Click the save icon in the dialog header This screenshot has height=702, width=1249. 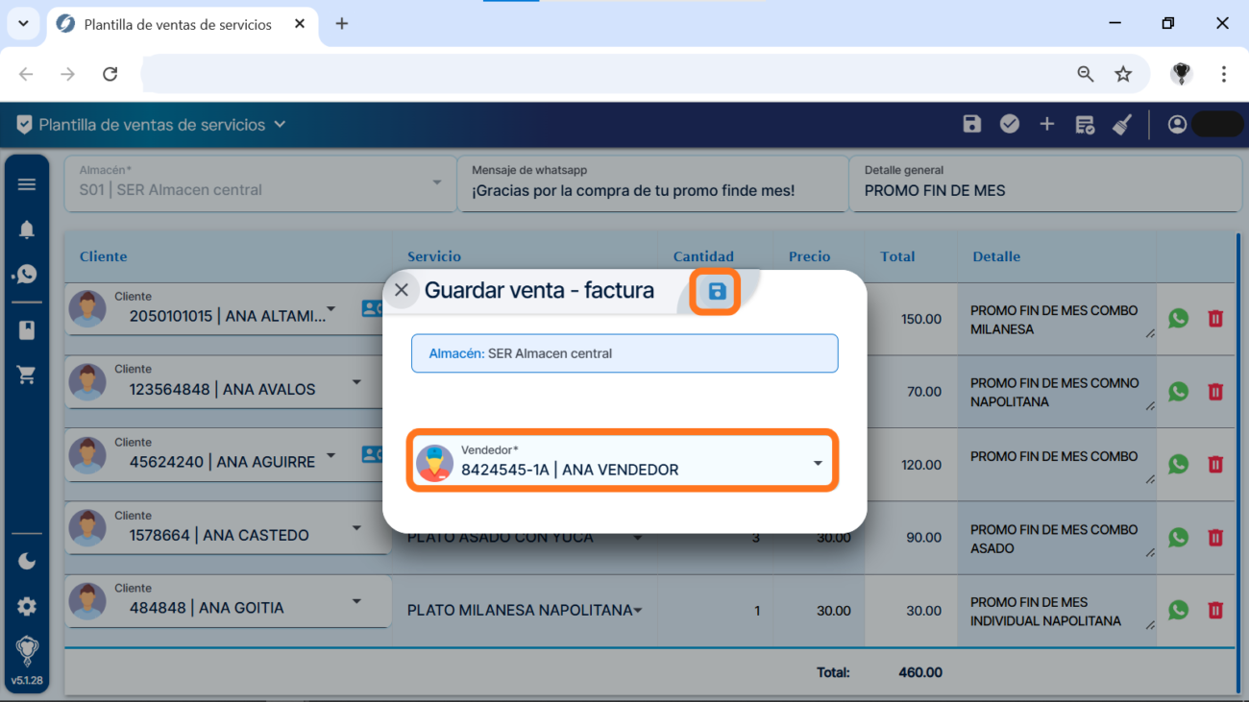[x=717, y=292]
